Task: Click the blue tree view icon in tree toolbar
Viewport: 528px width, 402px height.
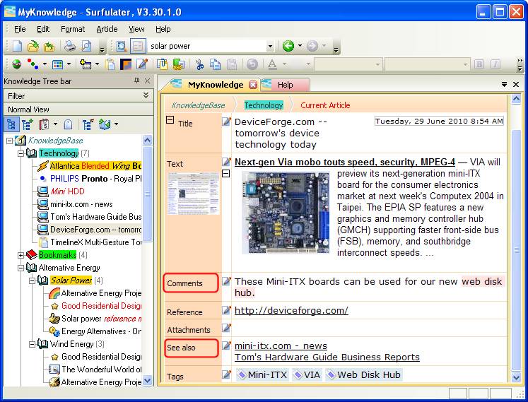Action: click(11, 124)
